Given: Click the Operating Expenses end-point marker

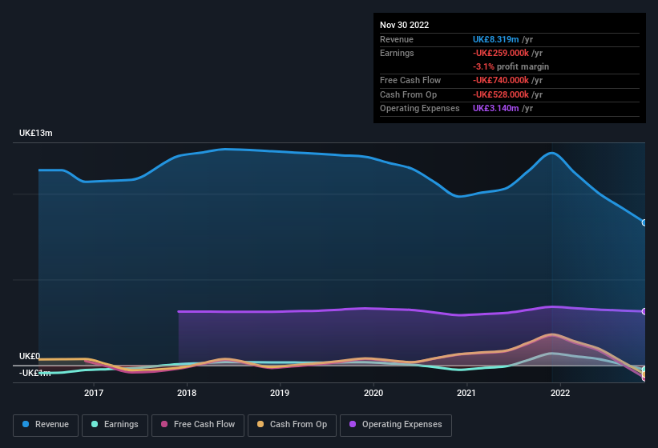Looking at the screenshot, I should 644,311.
